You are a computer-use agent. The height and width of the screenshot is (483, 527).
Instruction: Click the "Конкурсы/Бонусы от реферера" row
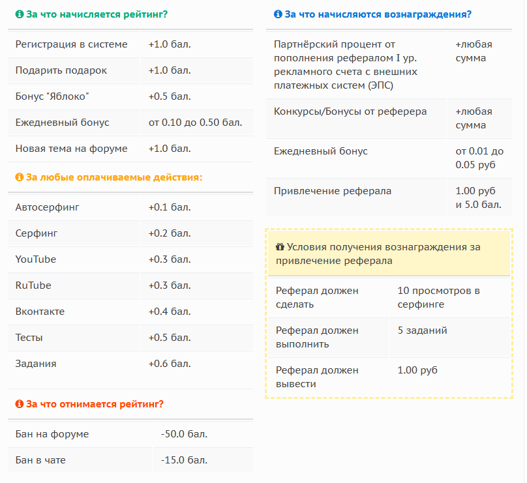pos(350,111)
